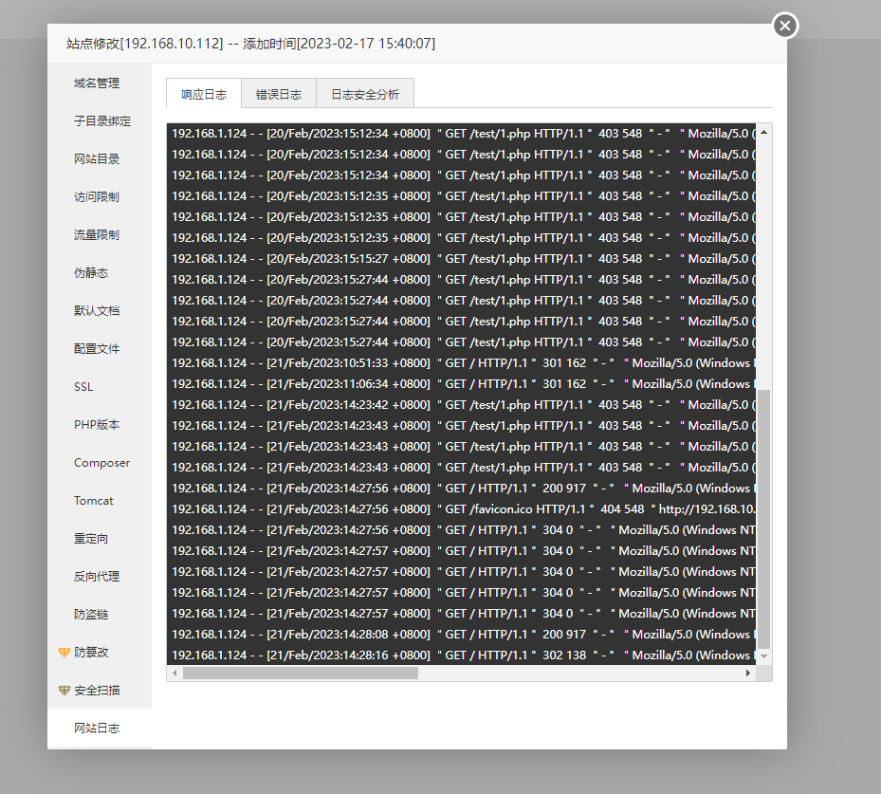Select 流量限制 in sidebar
Image resolution: width=881 pixels, height=794 pixels.
click(x=97, y=235)
